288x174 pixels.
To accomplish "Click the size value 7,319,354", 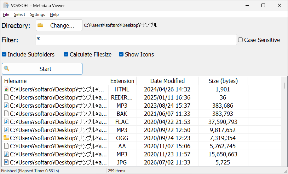I will [223, 138].
